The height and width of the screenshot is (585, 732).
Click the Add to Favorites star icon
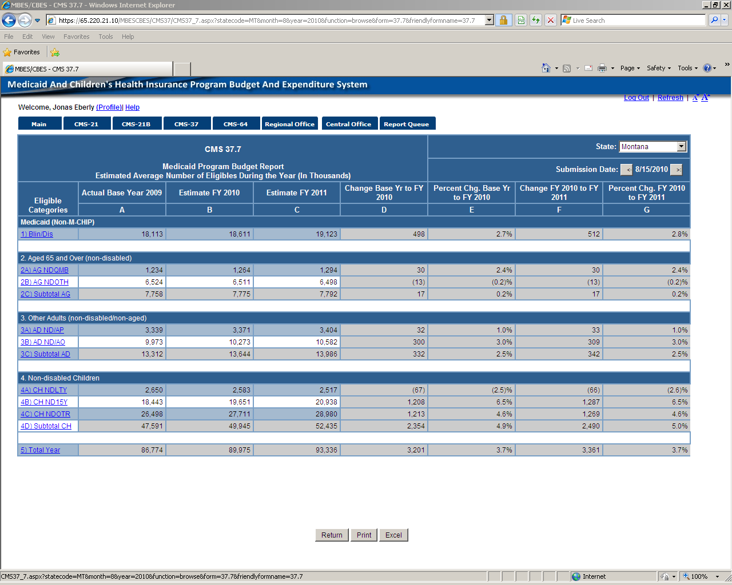[55, 52]
